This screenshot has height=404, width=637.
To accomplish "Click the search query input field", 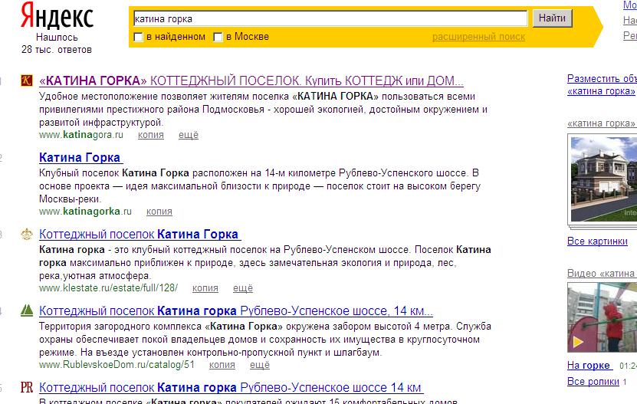I will [x=330, y=18].
